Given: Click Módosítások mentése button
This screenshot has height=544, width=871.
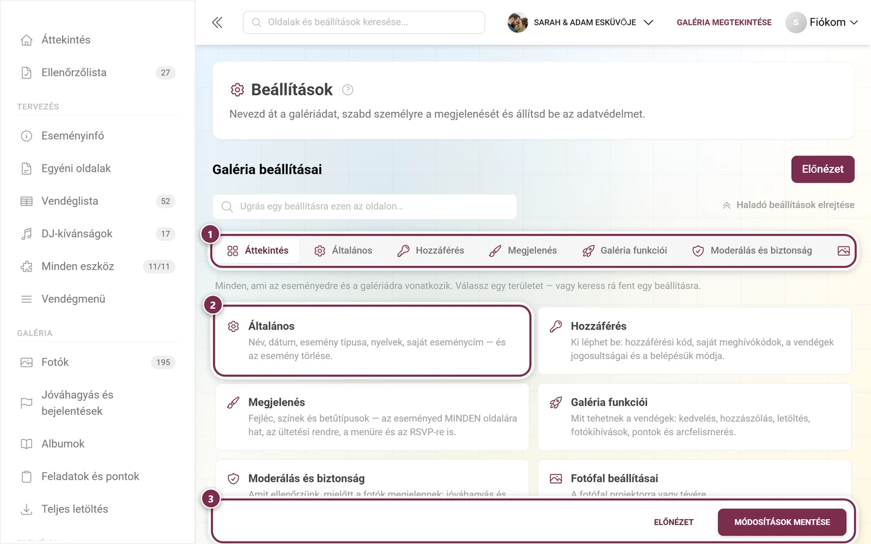Looking at the screenshot, I should [782, 522].
